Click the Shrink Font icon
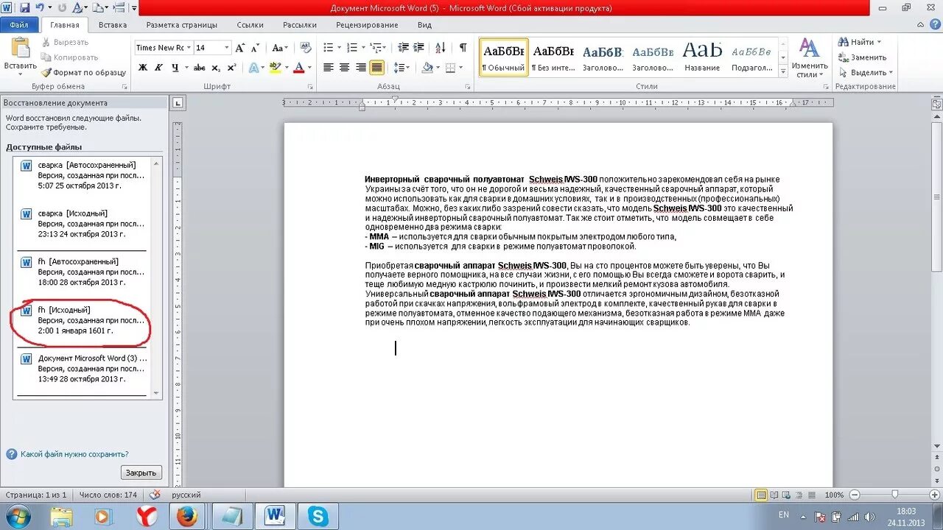Screen dimensions: 943x530 [255, 48]
